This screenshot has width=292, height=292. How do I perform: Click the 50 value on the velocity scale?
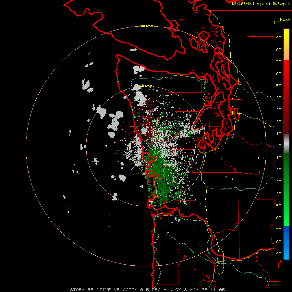279,86
